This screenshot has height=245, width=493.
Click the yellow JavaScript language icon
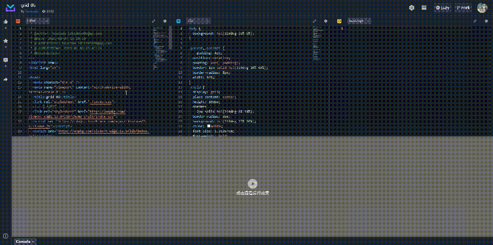pos(339,21)
